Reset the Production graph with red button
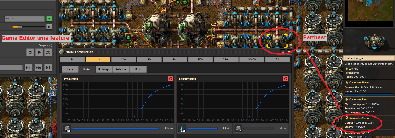Screen dimensions: 395x138 click(170, 78)
